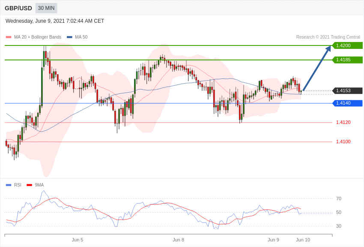Click the 1.4200 resistance price tag
The height and width of the screenshot is (247, 364).
(347, 45)
